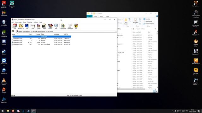
Task: Open the File menu in WinRAR
Action: [x=13, y=22]
